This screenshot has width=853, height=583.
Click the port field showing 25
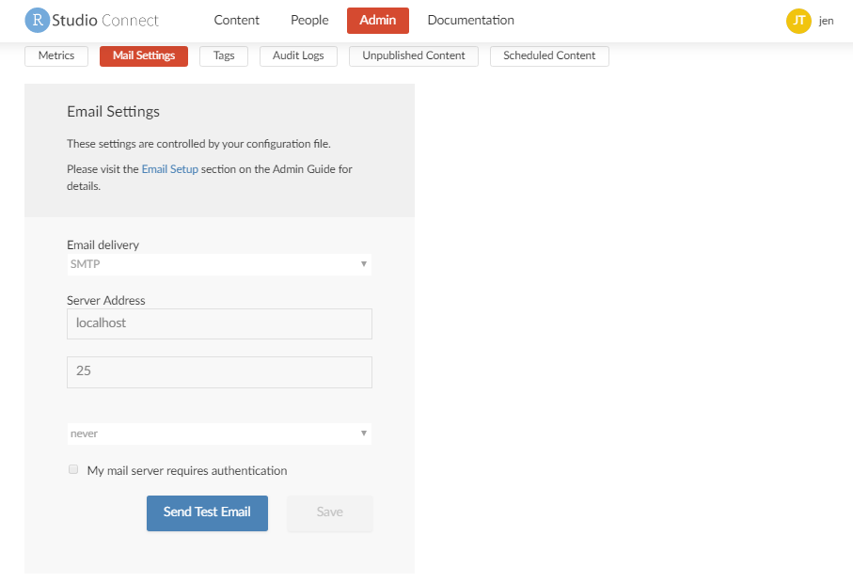point(219,371)
